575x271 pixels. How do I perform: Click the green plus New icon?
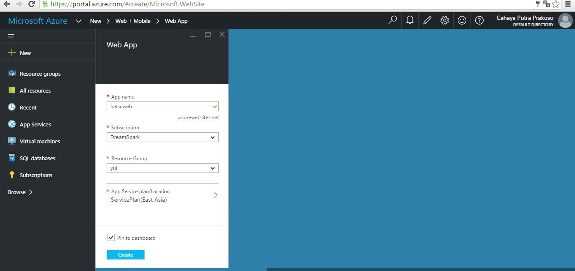(12, 53)
